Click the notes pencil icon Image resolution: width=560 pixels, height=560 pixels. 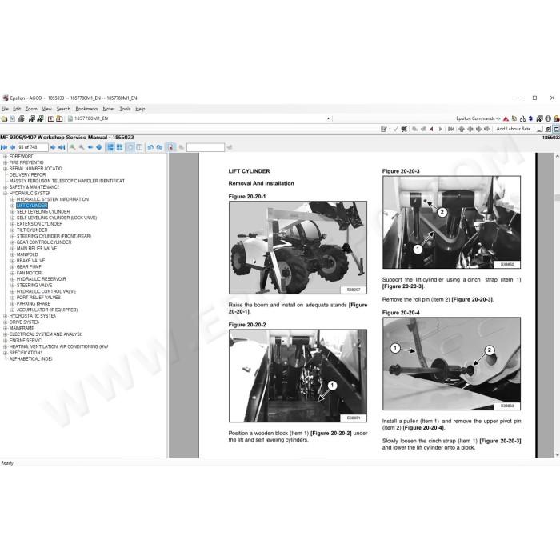[x=384, y=129]
